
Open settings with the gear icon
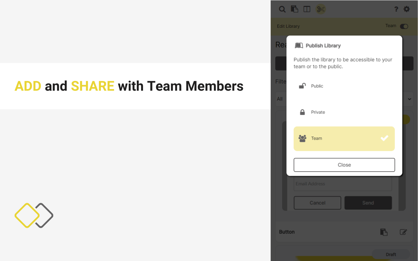click(407, 9)
